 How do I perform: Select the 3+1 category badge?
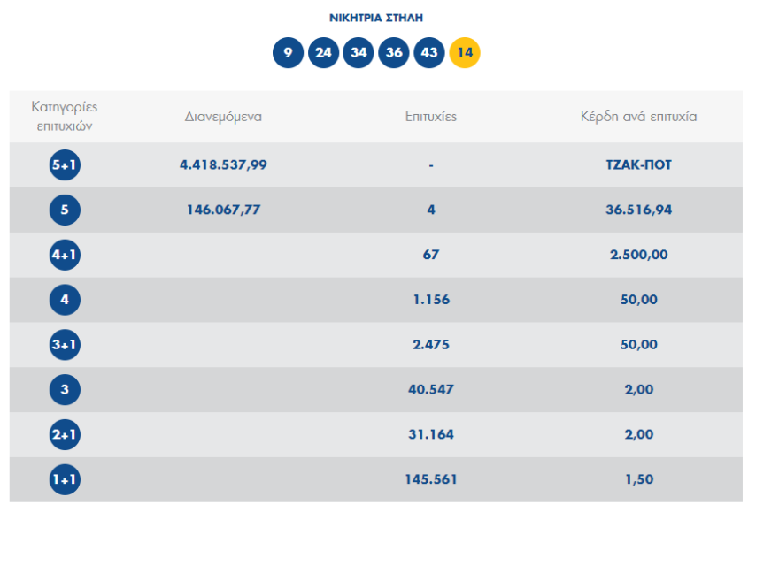[x=65, y=345]
